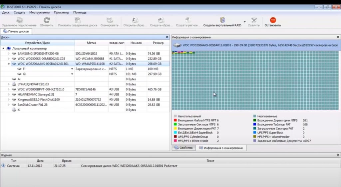Collapse the WDC WD3200AAKS disk tree node
This screenshot has width=341, height=187.
pyautogui.click(x=8, y=64)
